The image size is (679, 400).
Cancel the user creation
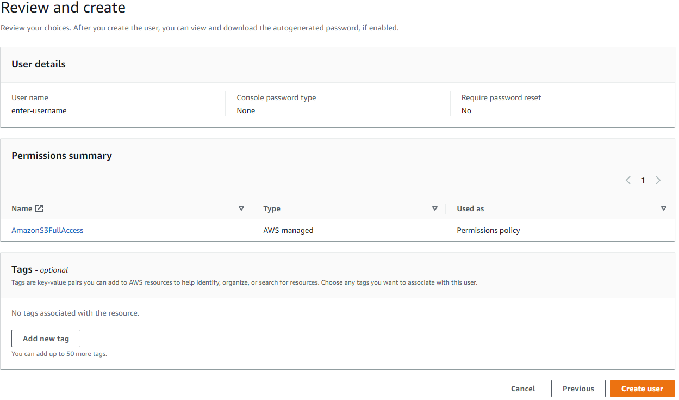[523, 389]
